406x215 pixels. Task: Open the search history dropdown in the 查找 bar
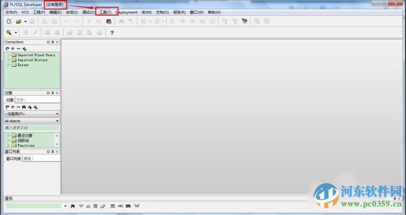(x=65, y=206)
